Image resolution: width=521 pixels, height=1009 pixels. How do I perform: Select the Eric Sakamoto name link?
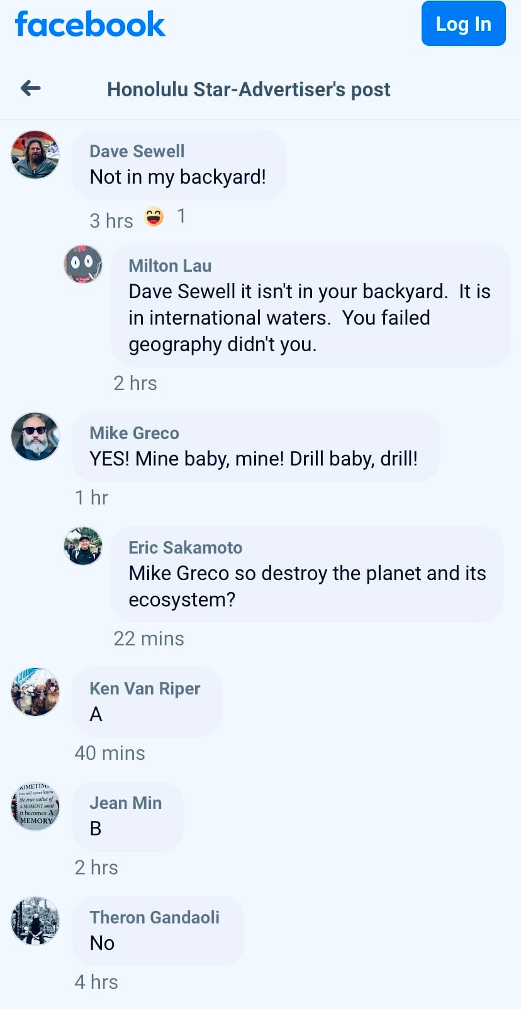(186, 547)
